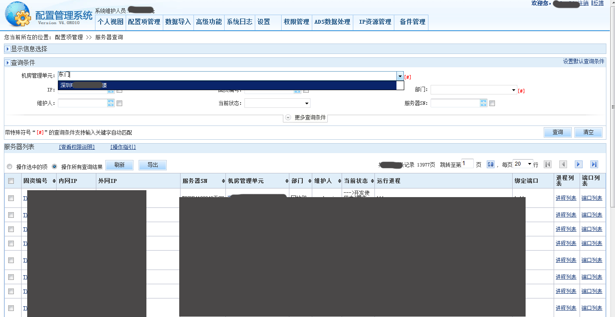615x317 pixels.
Task: Open the 个人视图 menu
Action: point(110,22)
